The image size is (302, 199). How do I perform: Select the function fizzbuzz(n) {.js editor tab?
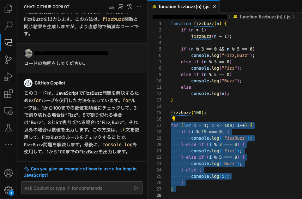(x=183, y=7)
